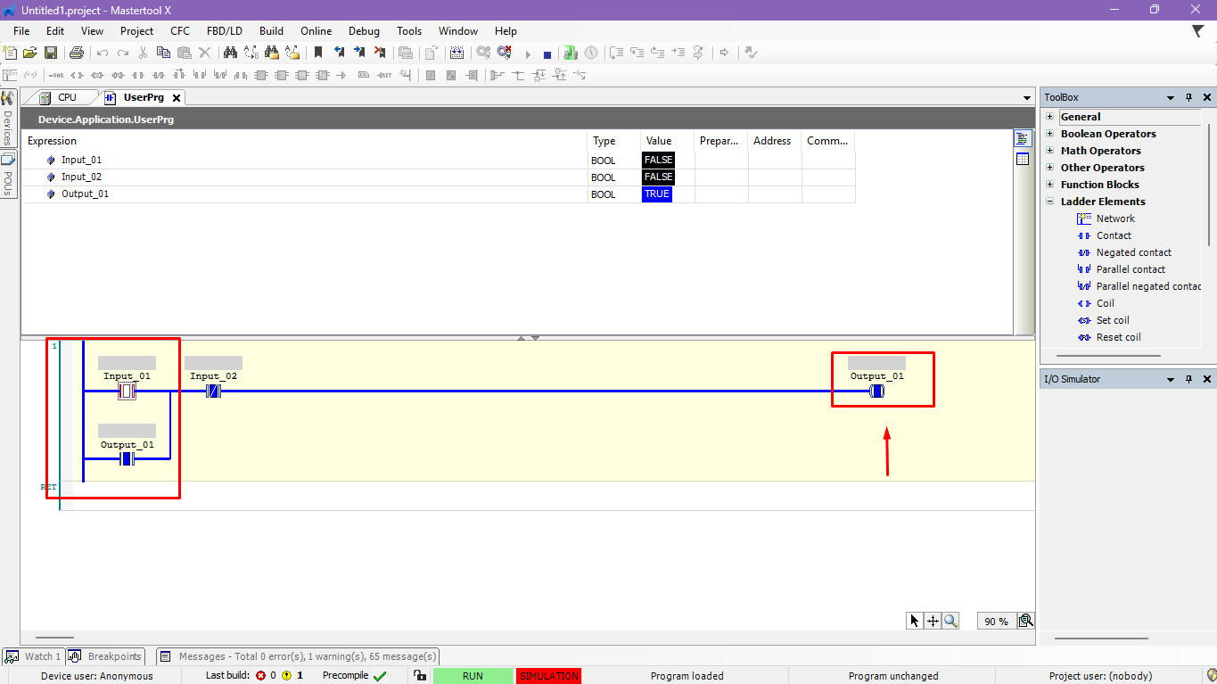Image resolution: width=1217 pixels, height=684 pixels.
Task: Expand the Boolean Operators category
Action: [x=1050, y=134]
